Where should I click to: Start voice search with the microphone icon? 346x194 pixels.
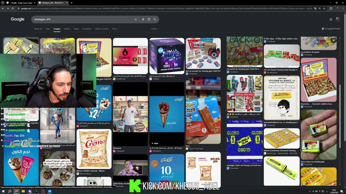[143, 19]
